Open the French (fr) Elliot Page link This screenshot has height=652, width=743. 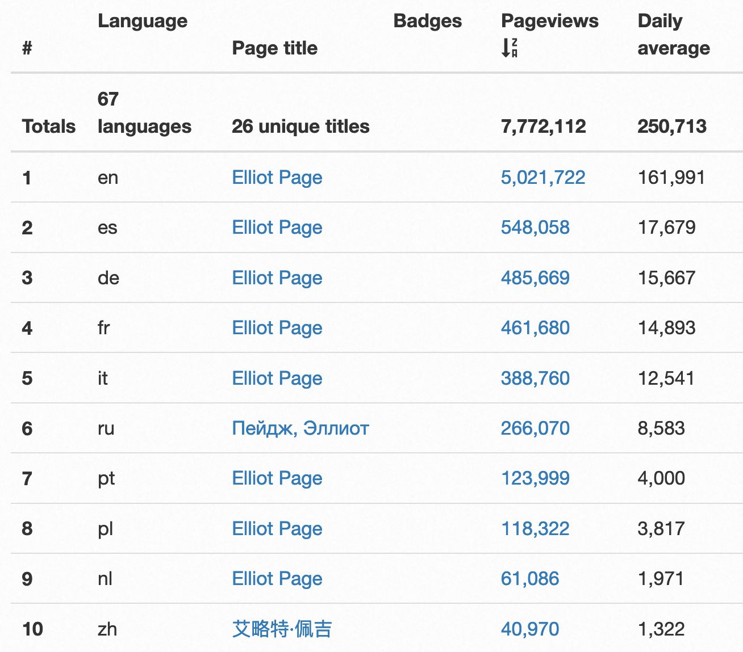click(277, 328)
